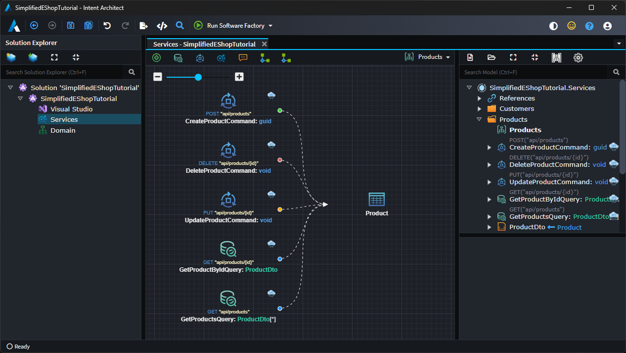Zoom in with the plus button

(239, 77)
